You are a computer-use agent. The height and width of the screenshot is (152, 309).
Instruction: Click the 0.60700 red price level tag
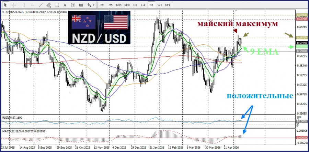301,19
